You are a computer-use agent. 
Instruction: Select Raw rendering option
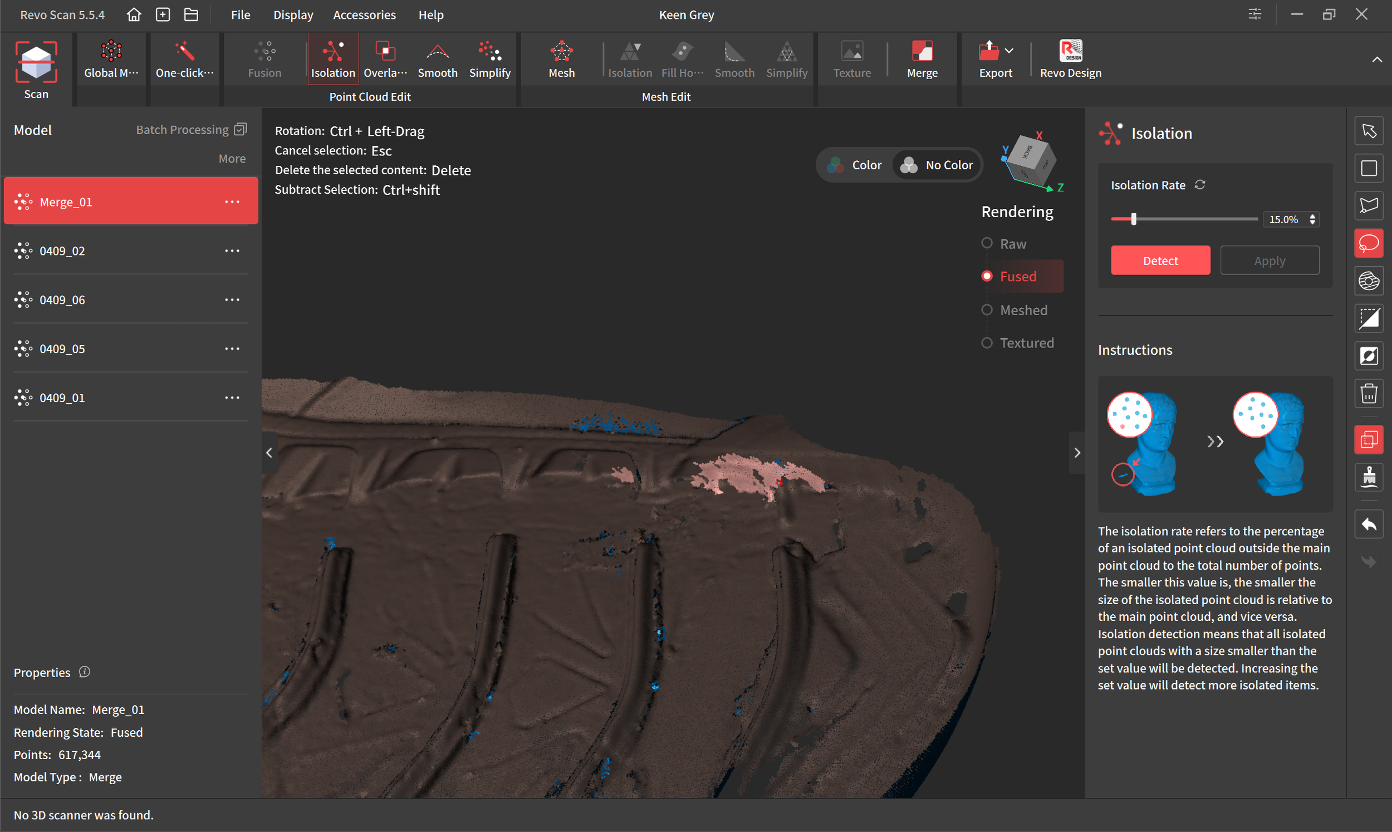coord(987,243)
